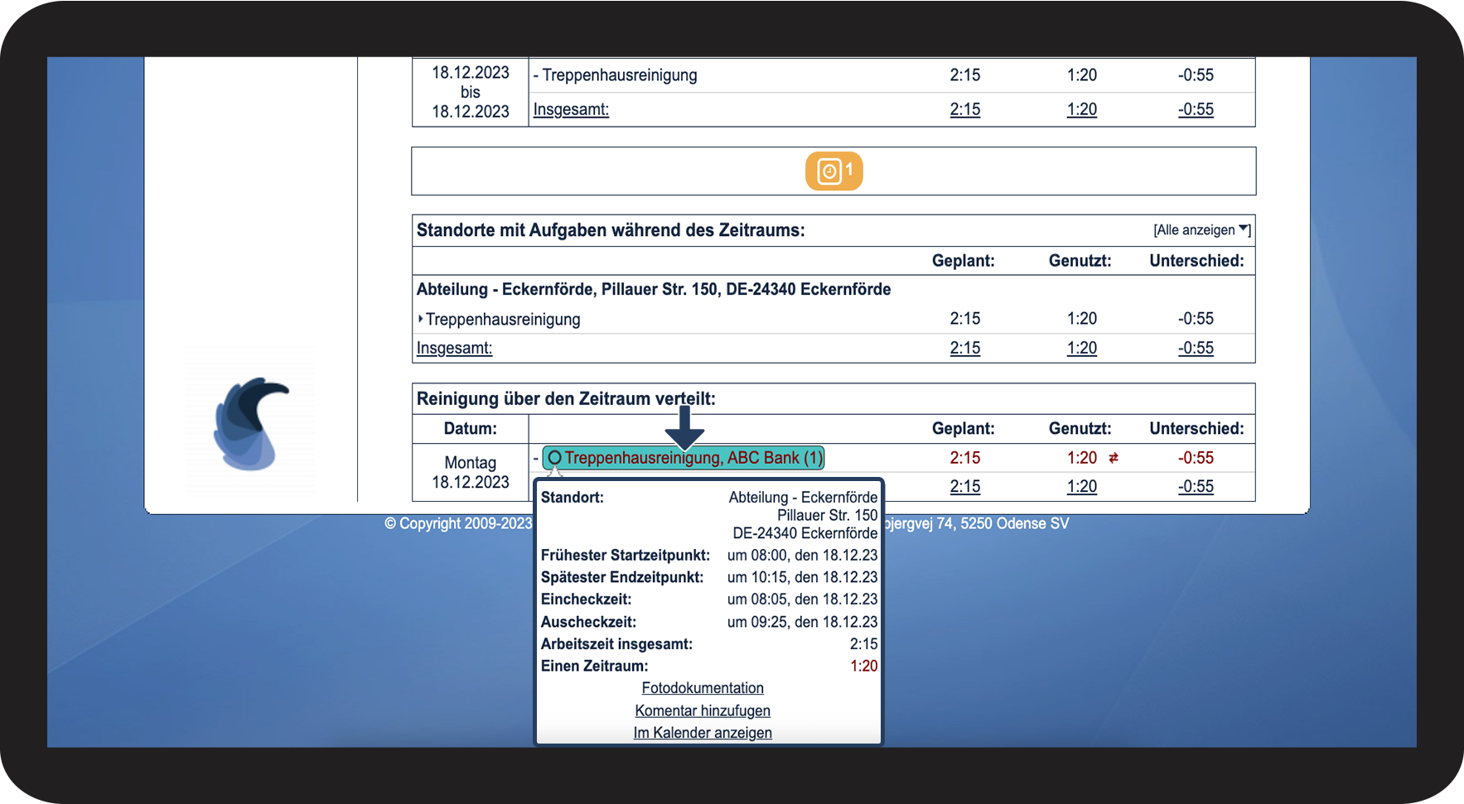Click the blue swirl logo in left panel

250,424
